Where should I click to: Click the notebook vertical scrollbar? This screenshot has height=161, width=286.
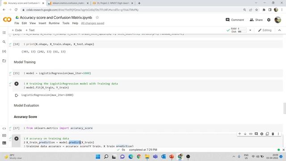[x=285, y=108]
